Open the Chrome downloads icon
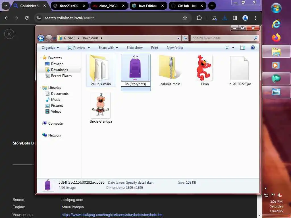Image resolution: width=291 pixels, height=218 pixels. [x=225, y=18]
